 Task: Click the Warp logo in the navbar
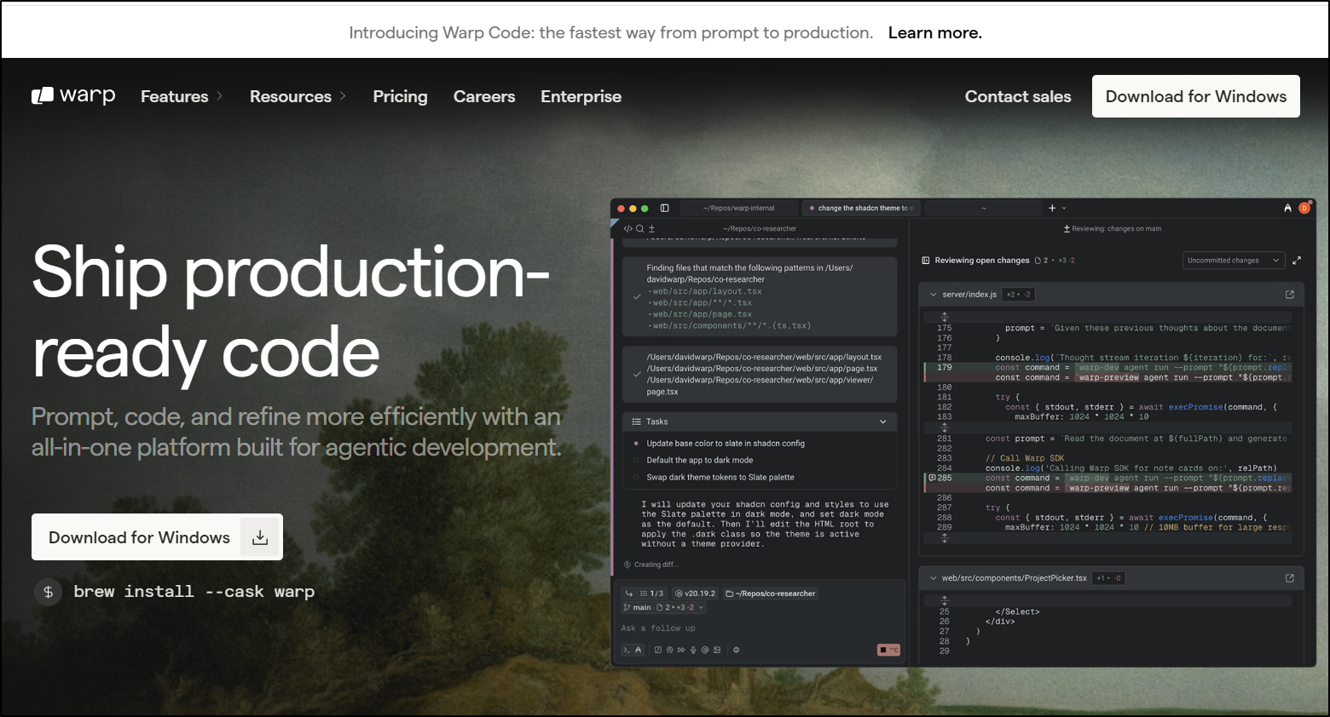pyautogui.click(x=73, y=96)
